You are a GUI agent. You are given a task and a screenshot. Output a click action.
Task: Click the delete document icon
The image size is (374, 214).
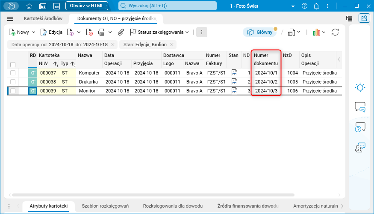coord(89,32)
